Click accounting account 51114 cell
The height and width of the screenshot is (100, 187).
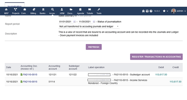click(52, 82)
